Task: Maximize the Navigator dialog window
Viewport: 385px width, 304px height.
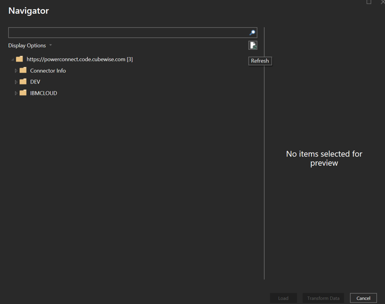Action: click(x=369, y=2)
